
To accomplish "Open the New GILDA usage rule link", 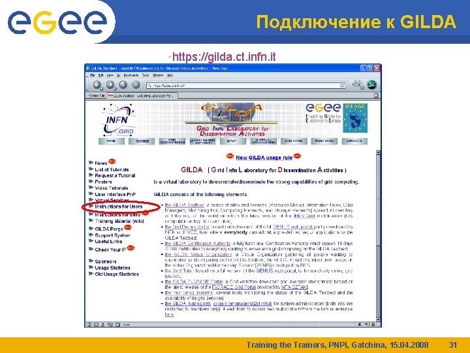I will pos(264,158).
